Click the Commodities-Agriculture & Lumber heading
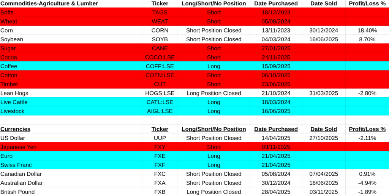Image resolution: width=389 pixels, height=195 pixels. (x=49, y=3)
